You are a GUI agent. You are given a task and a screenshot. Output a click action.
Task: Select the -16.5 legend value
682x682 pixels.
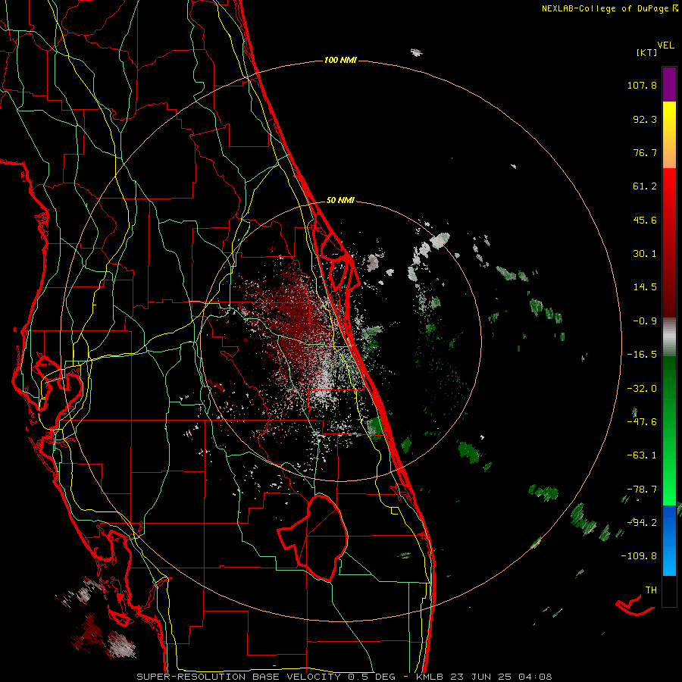[x=642, y=355]
